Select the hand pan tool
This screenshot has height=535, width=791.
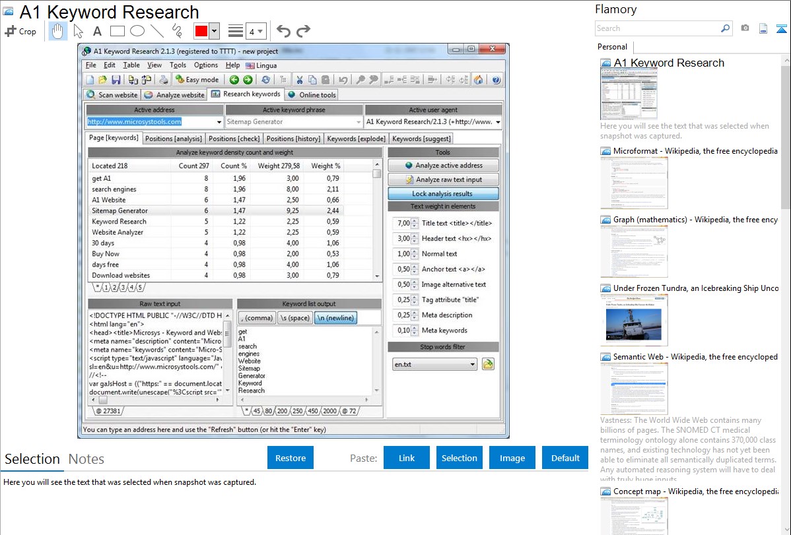[x=57, y=31]
